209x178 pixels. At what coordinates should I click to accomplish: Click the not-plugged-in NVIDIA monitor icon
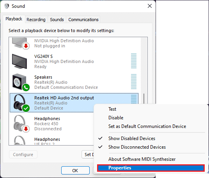coord(21,43)
